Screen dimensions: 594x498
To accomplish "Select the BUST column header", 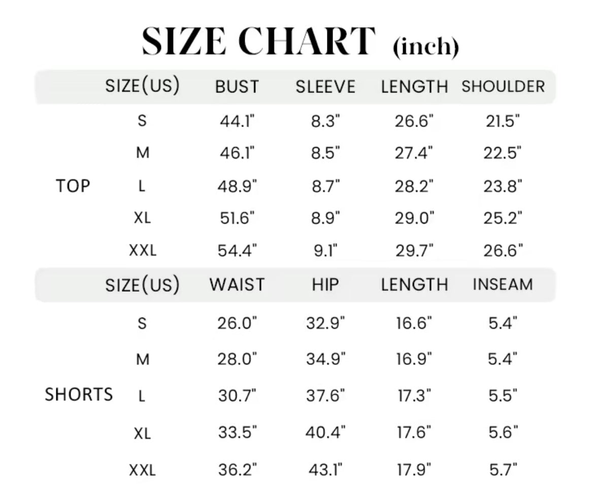I will (x=237, y=87).
